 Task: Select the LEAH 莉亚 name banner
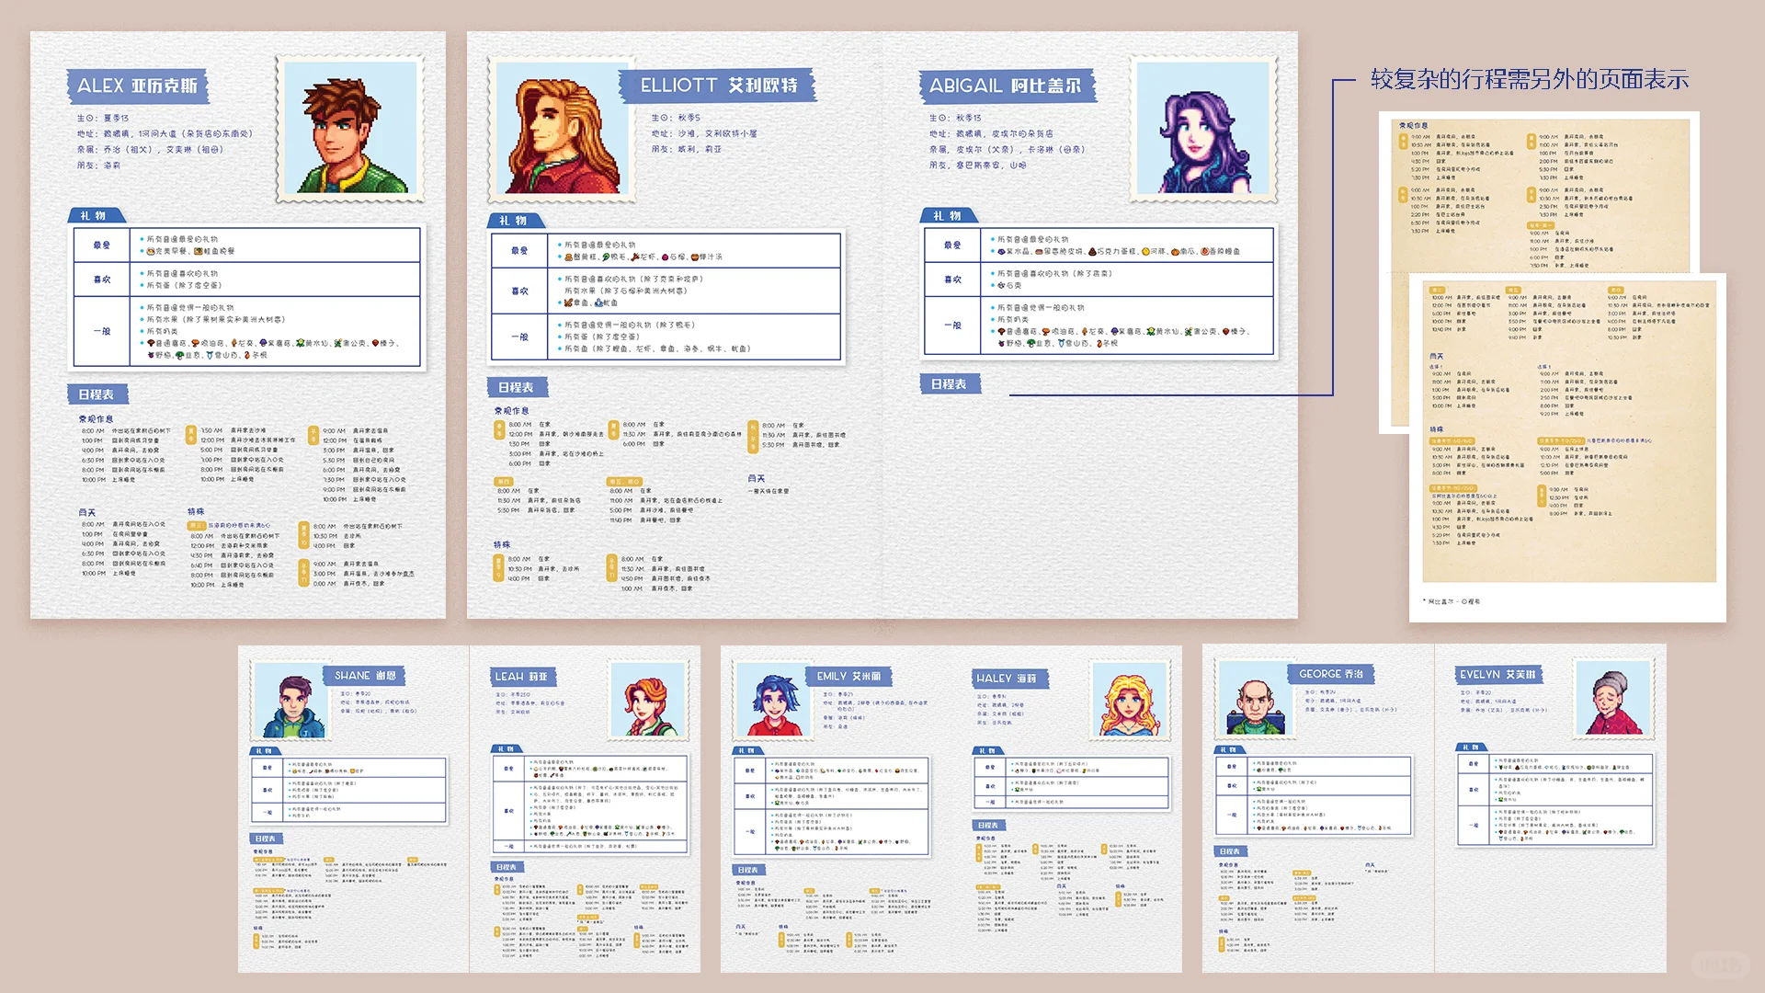(x=521, y=677)
